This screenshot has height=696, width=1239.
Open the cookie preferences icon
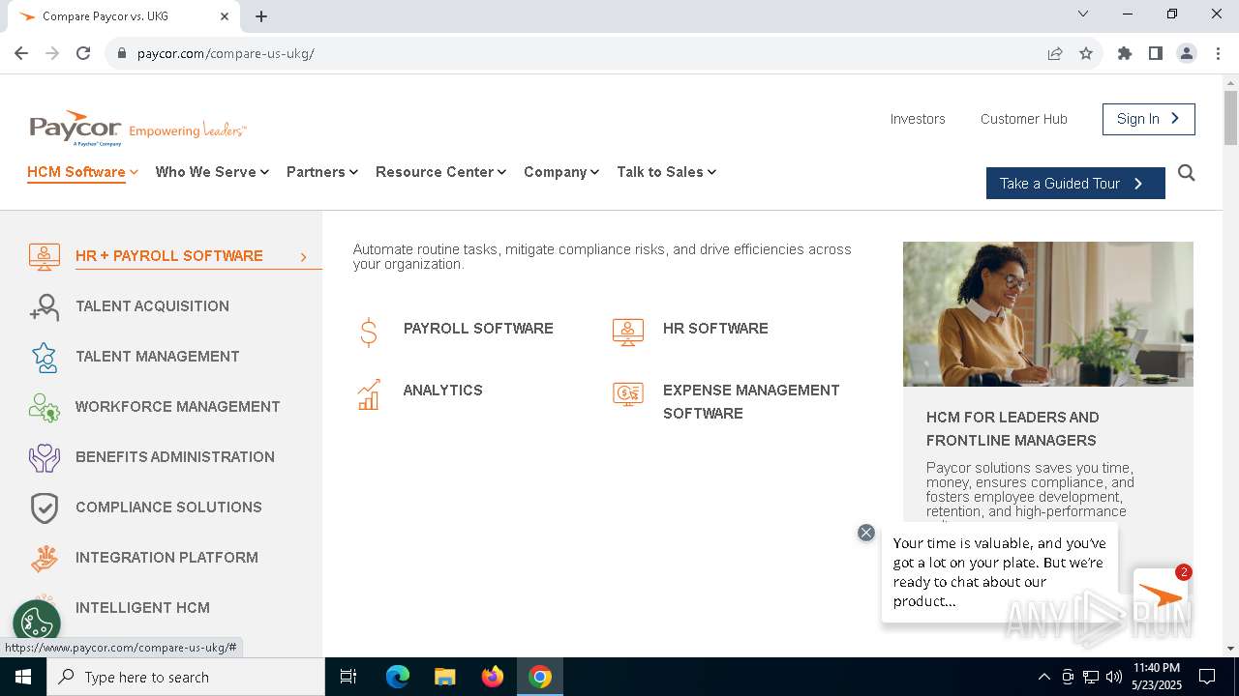tap(37, 623)
